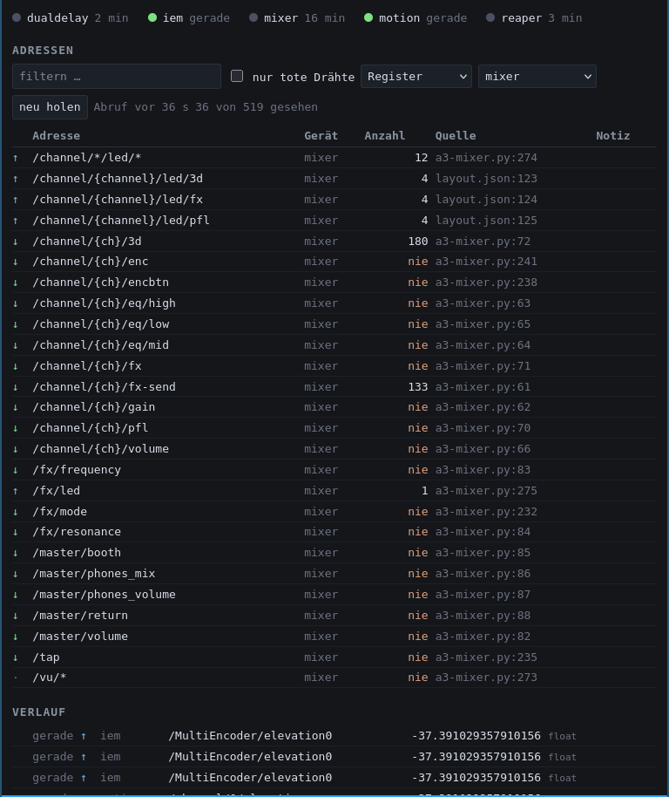Click source a3-mixer.py:72
Image resolution: width=669 pixels, height=797 pixels.
click(x=483, y=241)
